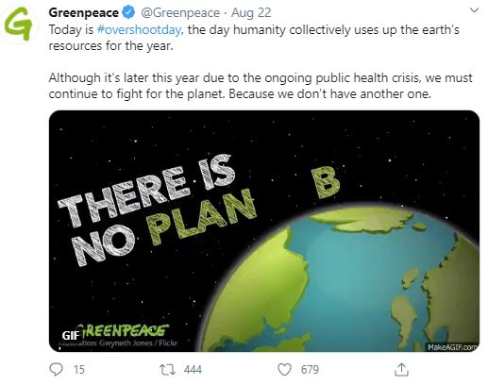The width and height of the screenshot is (488, 385).
Task: Click the share upload arrow icon
Action: (401, 370)
